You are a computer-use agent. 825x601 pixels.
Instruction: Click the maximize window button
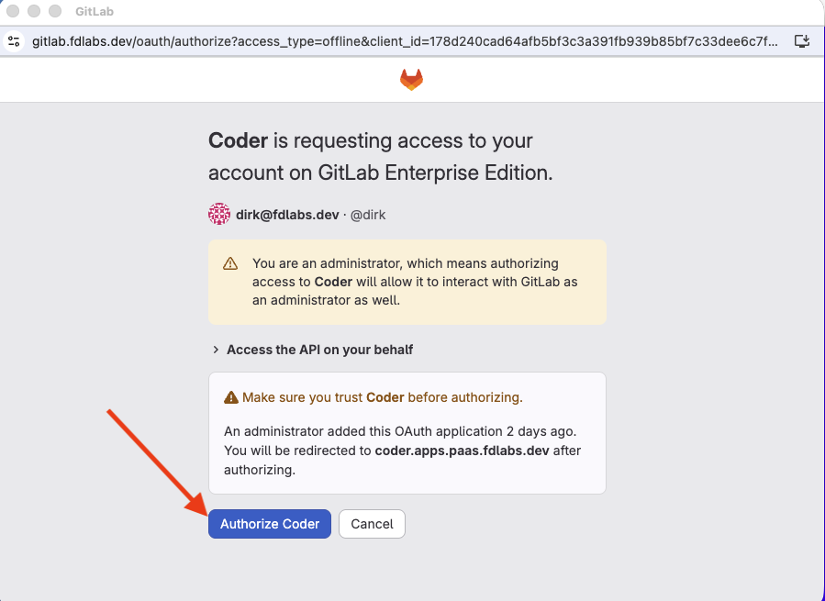(x=55, y=11)
